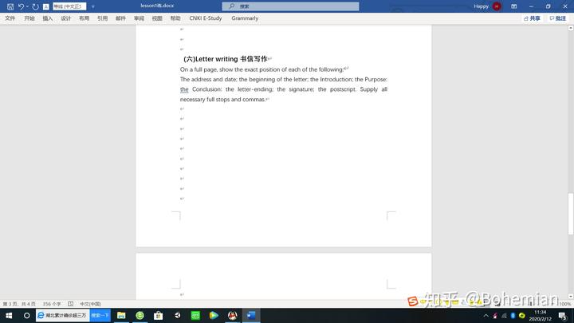Click the word count '356 个字' in status bar

pos(52,304)
